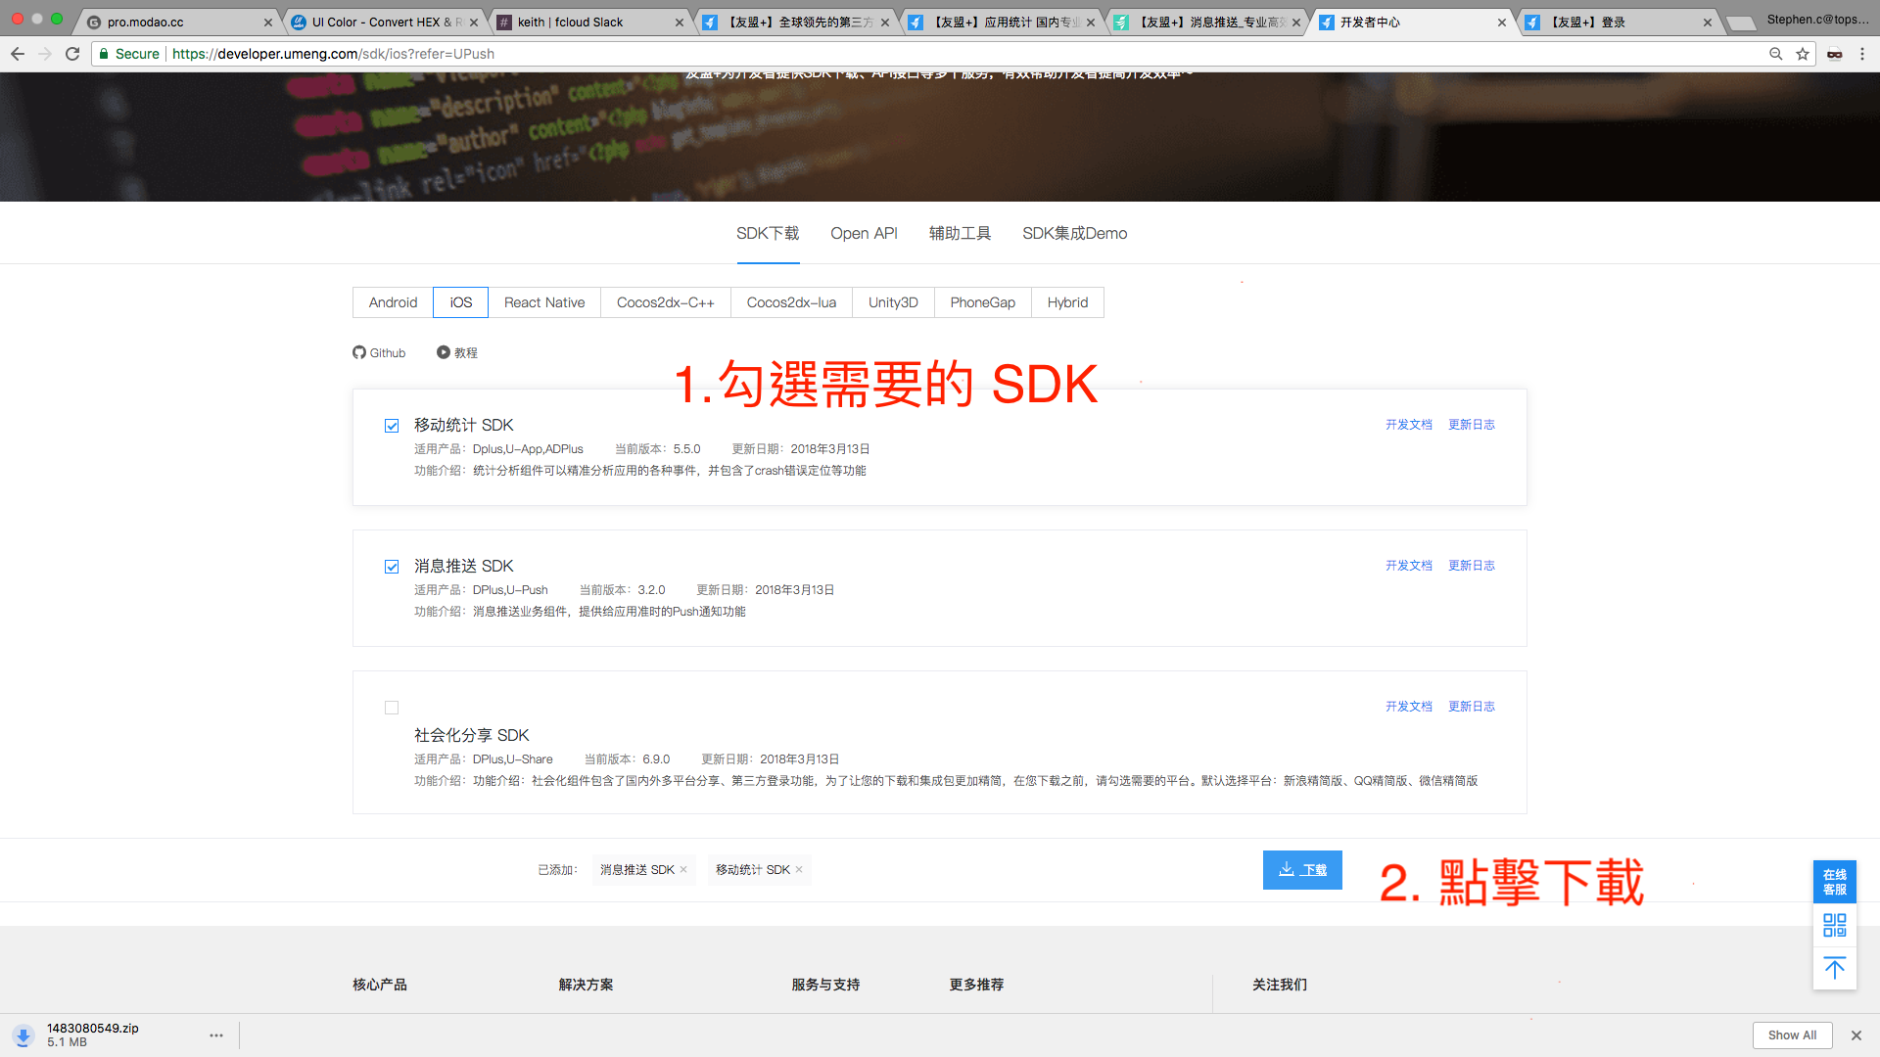The image size is (1880, 1057).
Task: Select the Android platform tab
Action: (393, 302)
